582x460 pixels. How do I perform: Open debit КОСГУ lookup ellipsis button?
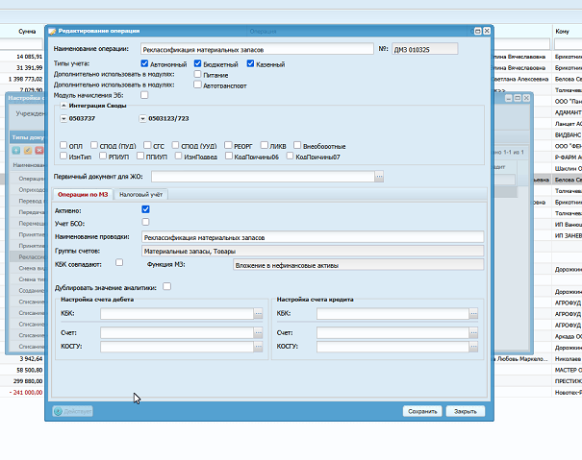258,347
